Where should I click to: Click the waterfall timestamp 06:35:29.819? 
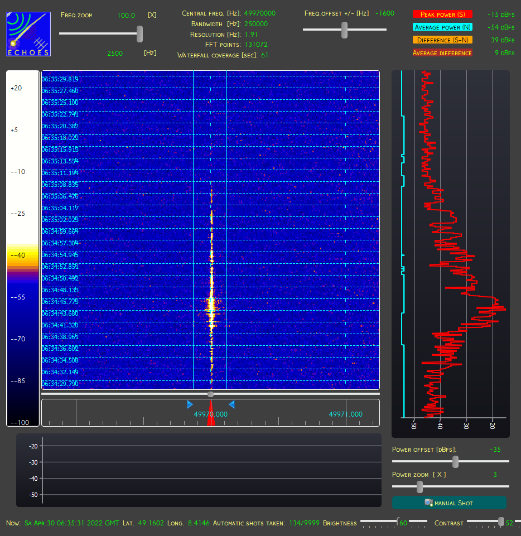60,79
